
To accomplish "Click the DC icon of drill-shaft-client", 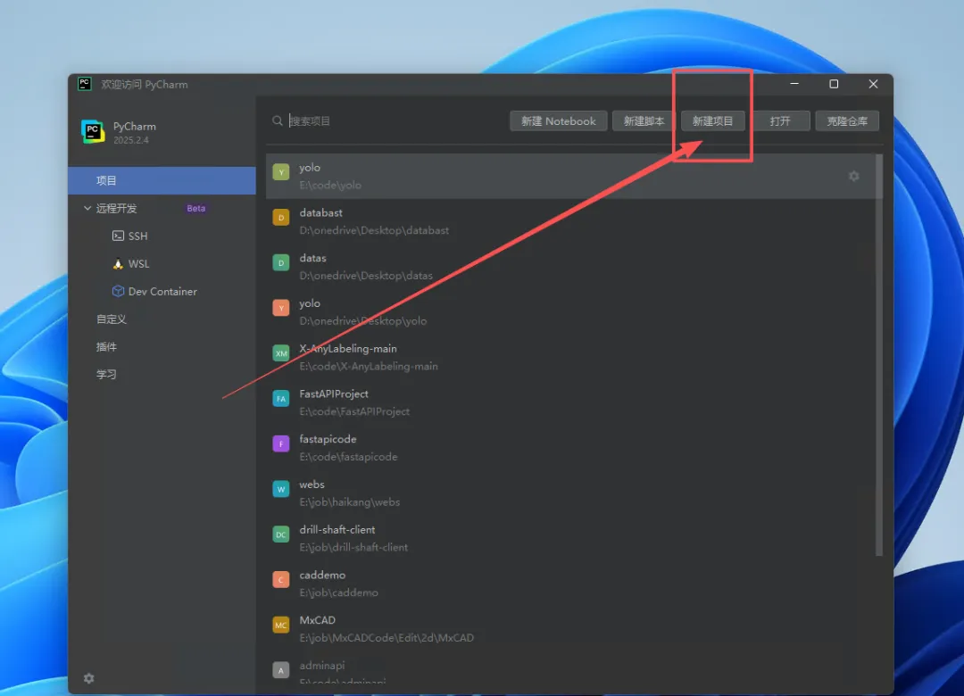I will pyautogui.click(x=281, y=534).
